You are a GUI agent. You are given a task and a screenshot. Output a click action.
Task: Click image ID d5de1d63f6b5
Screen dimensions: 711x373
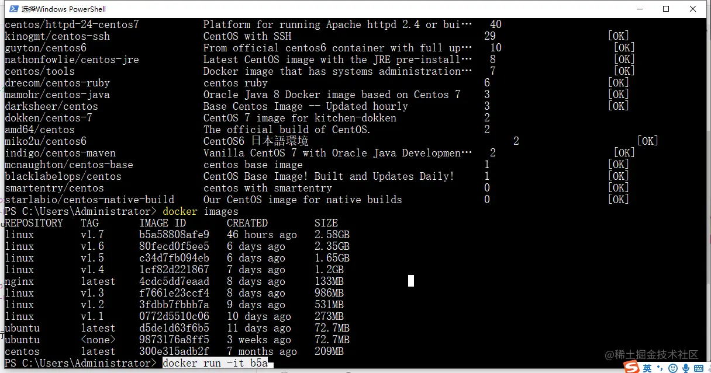[x=174, y=328]
